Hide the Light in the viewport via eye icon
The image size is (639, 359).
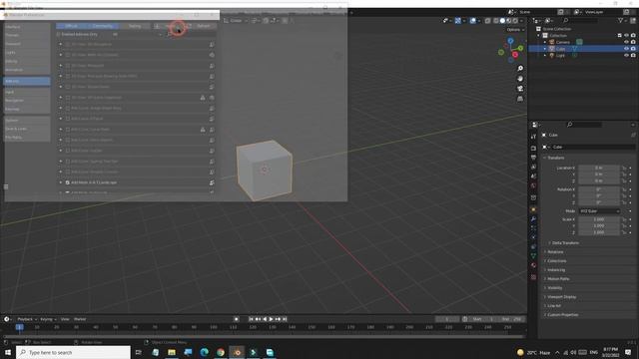[626, 55]
